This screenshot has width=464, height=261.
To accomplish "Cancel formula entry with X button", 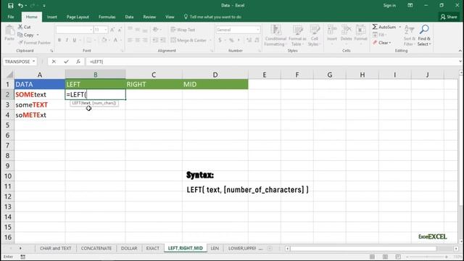I will (x=54, y=62).
